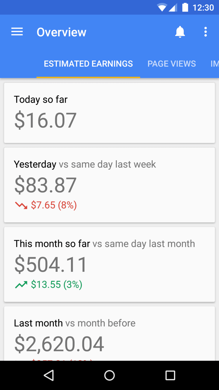Tap the green upward trend arrow

click(x=21, y=285)
